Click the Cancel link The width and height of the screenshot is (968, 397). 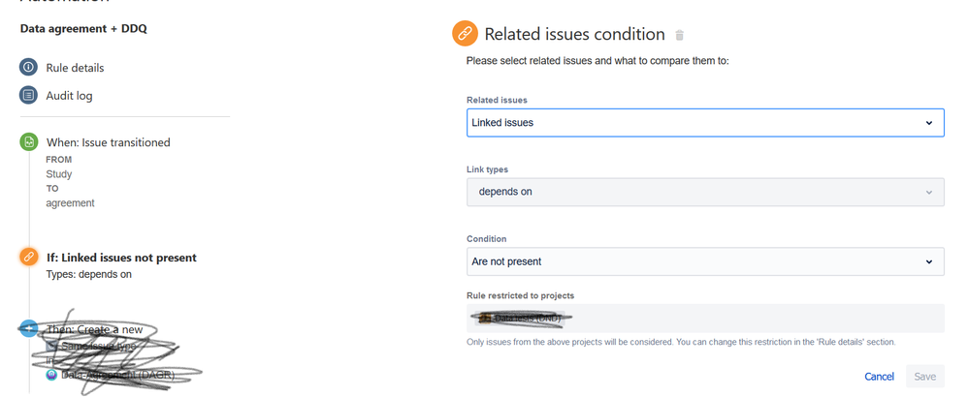(879, 376)
